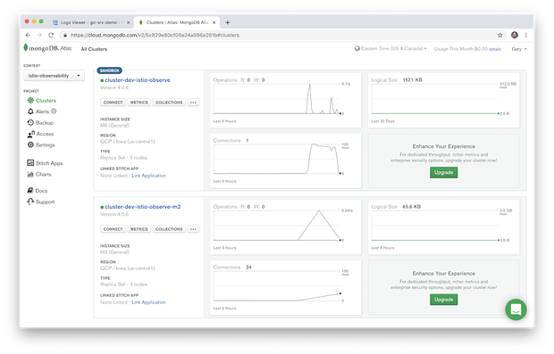Open Access management sidebar item
The height and width of the screenshot is (354, 554).
click(x=40, y=134)
